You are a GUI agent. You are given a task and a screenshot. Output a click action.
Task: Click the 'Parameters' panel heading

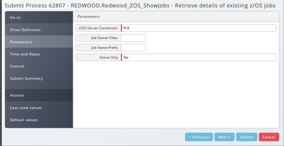[88, 16]
